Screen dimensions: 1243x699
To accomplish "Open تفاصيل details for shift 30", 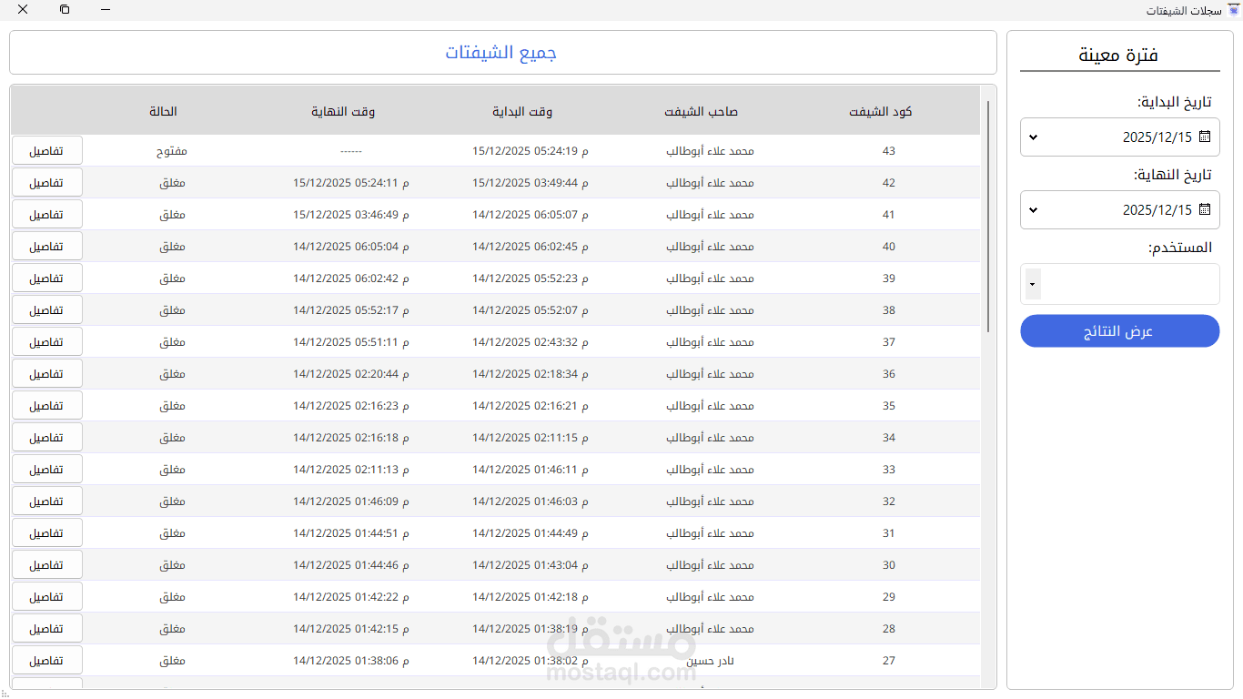I will 47,565.
